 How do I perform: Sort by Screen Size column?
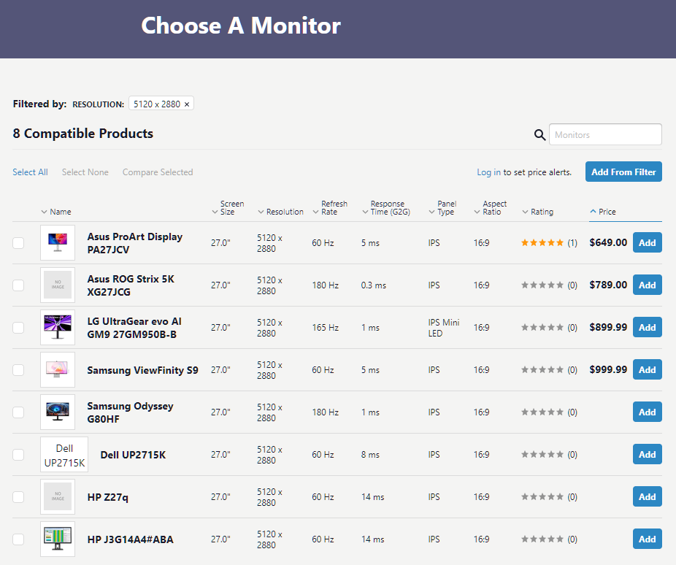228,208
